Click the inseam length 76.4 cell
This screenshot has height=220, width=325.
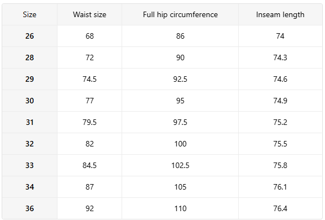tap(280, 208)
